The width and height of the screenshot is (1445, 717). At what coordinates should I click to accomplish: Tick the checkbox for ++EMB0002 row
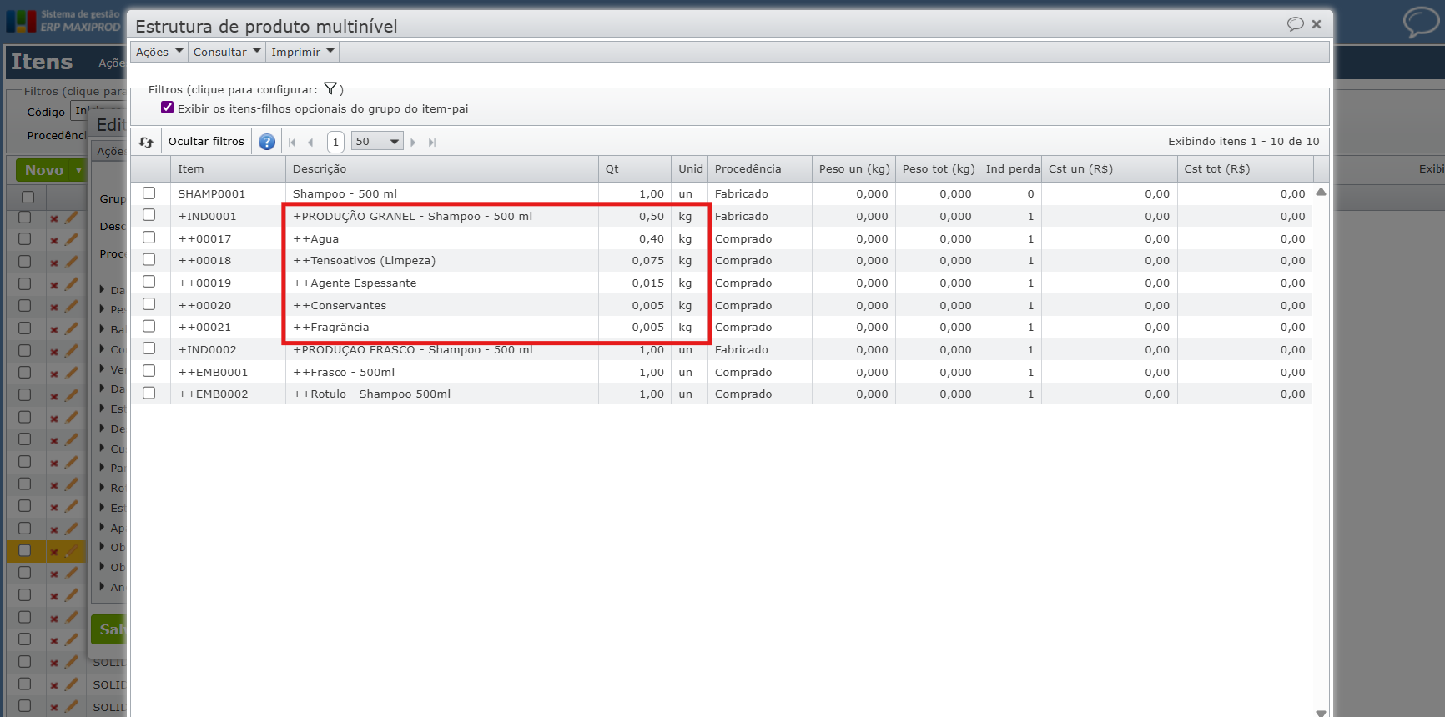coord(149,394)
